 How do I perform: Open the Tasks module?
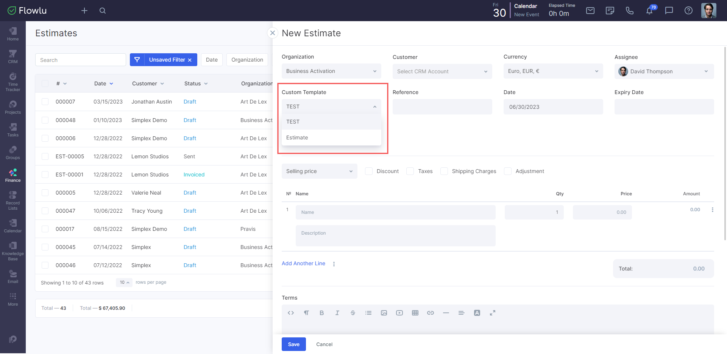click(13, 130)
